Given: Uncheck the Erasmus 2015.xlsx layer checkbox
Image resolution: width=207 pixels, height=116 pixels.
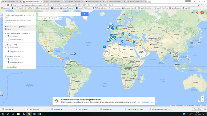Looking at the screenshot, I should (6, 56).
